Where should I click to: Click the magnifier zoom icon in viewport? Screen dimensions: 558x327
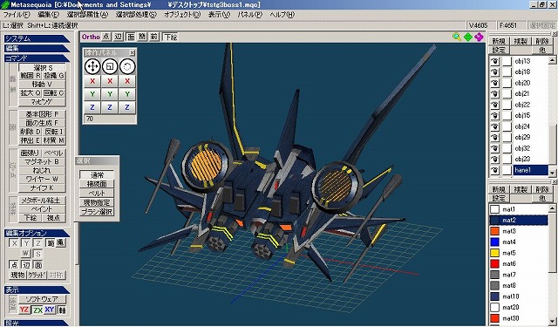click(x=457, y=37)
